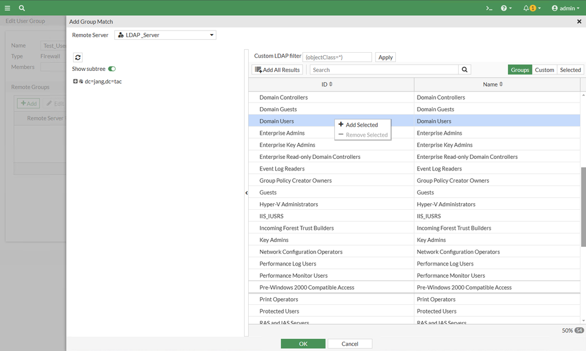Click the search magnifier button beside Search field

tap(465, 70)
